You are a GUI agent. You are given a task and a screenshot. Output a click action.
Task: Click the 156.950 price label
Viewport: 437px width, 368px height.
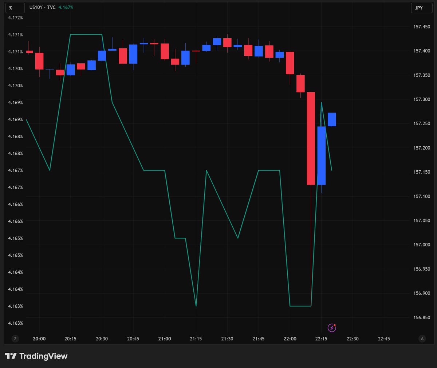click(422, 269)
